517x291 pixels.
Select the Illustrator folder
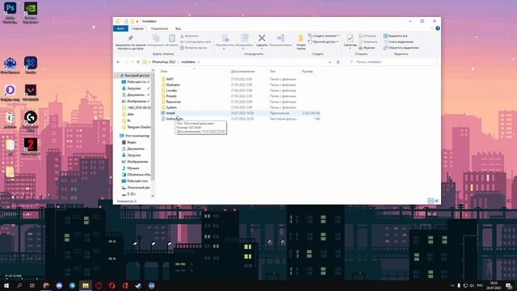[173, 84]
